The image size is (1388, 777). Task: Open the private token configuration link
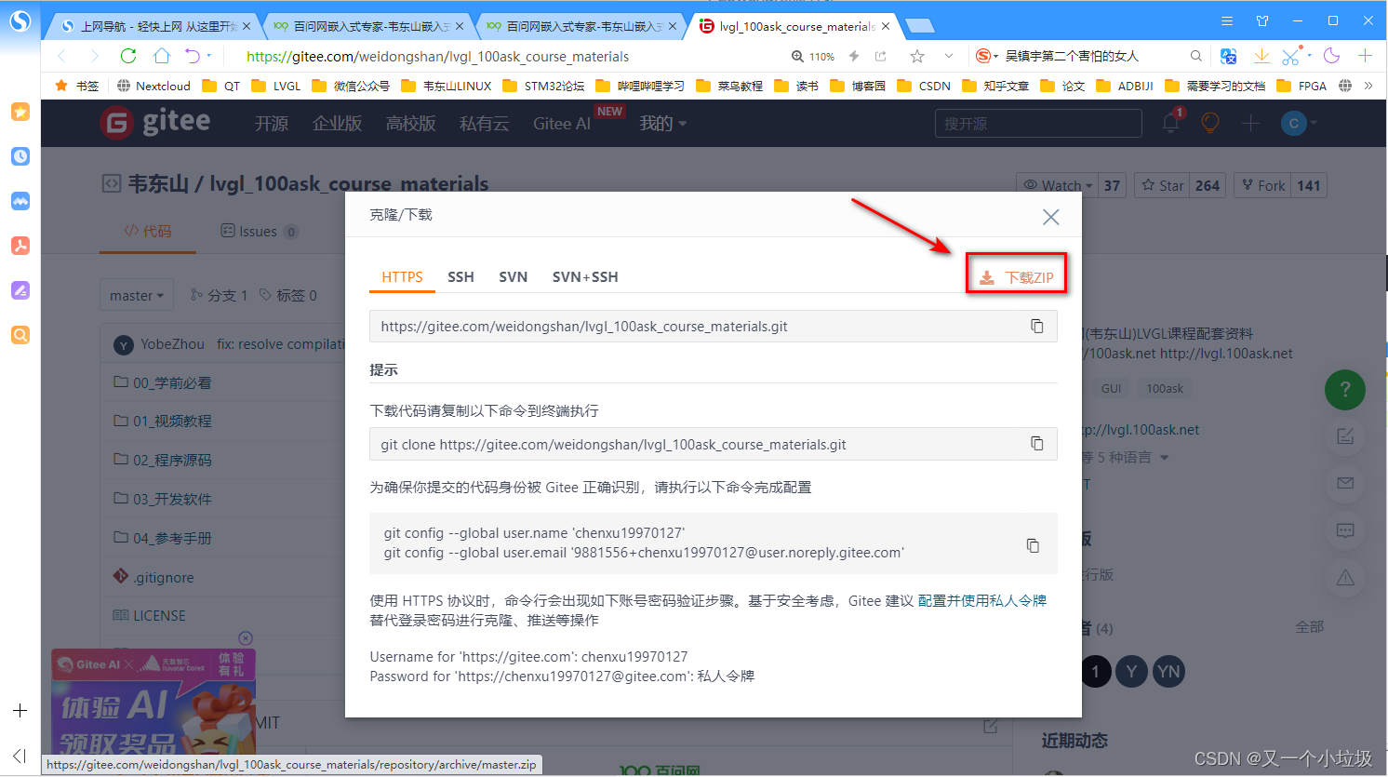click(982, 600)
